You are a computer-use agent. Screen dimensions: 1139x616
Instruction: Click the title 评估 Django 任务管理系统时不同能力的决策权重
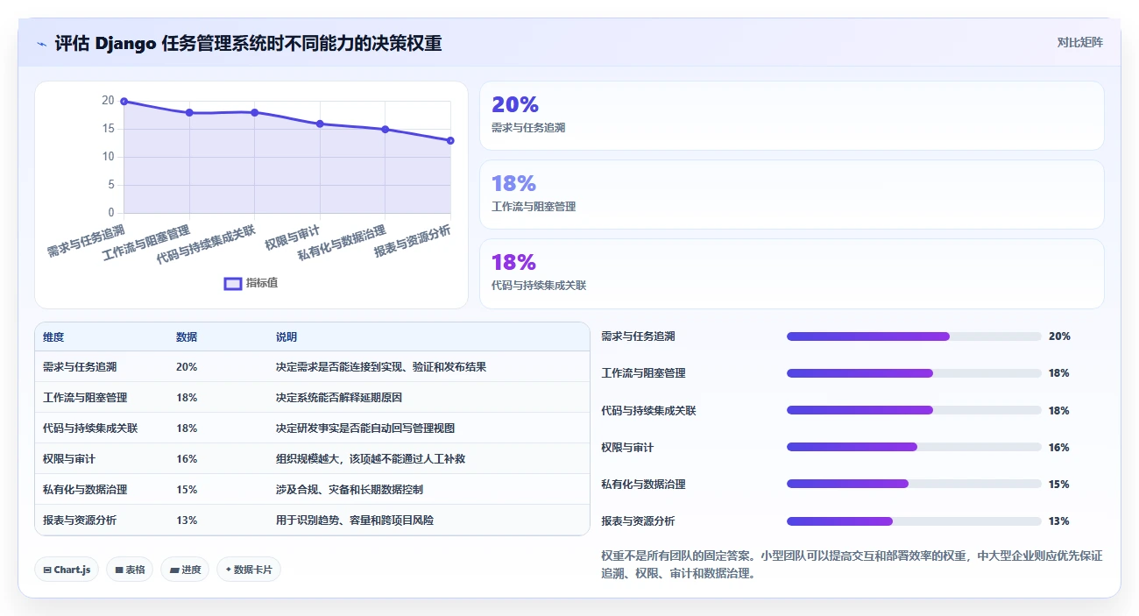(248, 43)
